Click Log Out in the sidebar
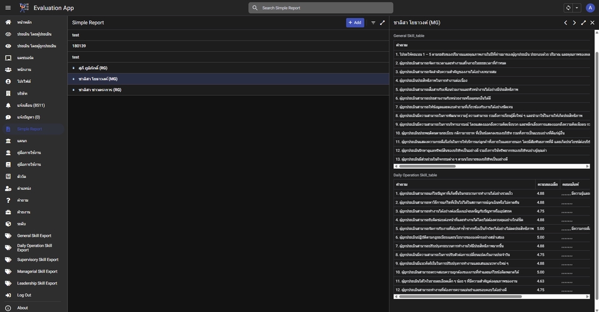This screenshot has width=599, height=312. point(24,295)
